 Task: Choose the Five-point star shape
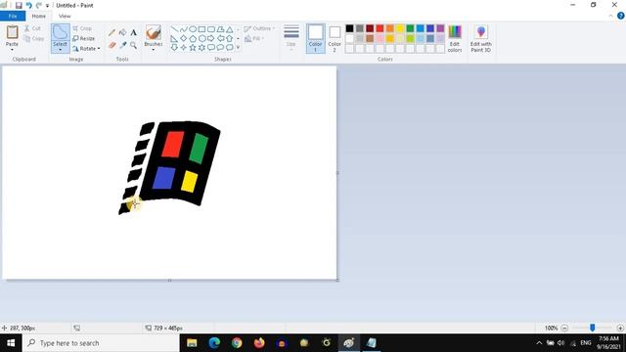(193, 48)
